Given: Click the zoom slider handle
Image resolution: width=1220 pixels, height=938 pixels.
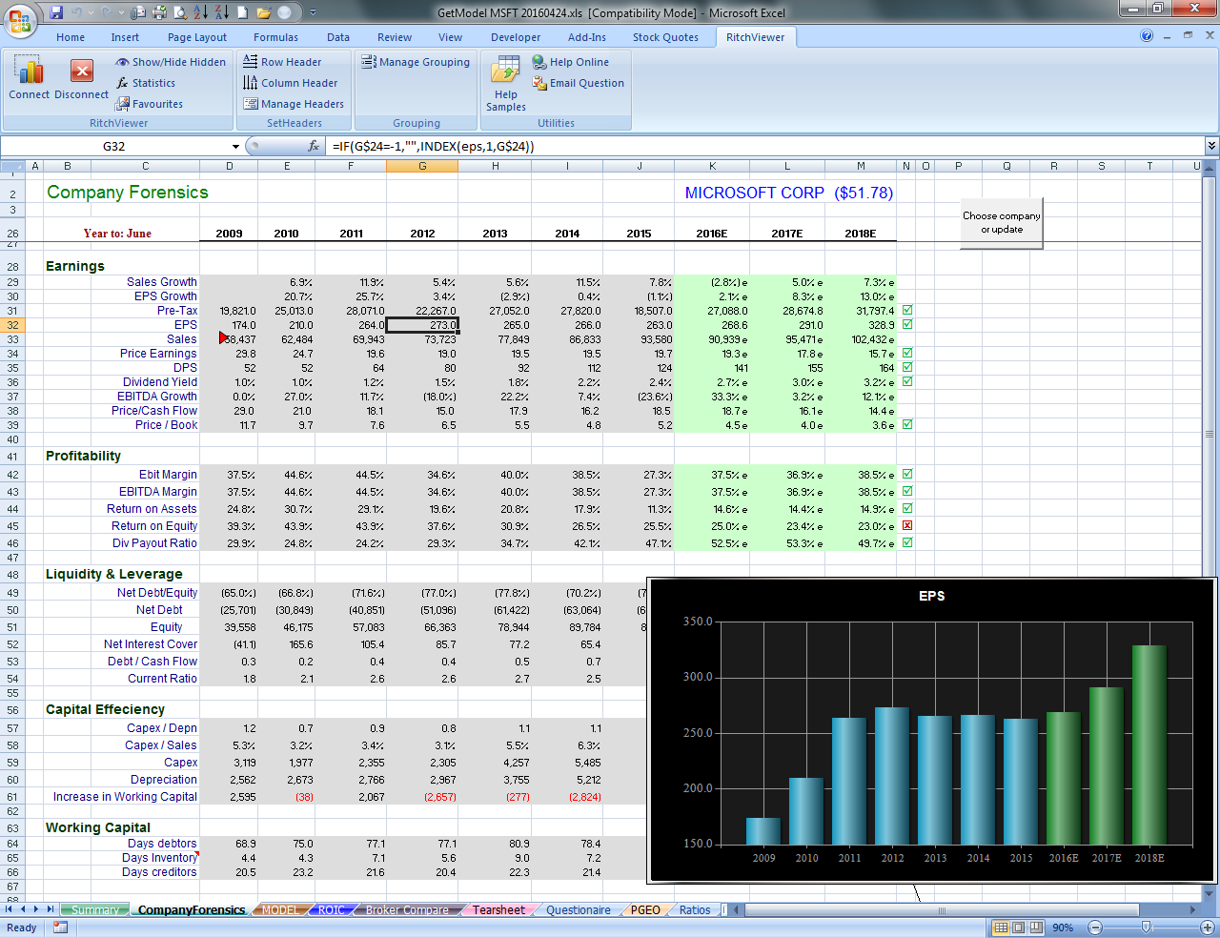Looking at the screenshot, I should [1147, 928].
